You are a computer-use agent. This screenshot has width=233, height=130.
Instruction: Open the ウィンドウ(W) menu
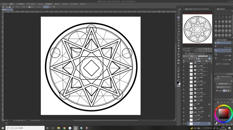click(x=74, y=4)
